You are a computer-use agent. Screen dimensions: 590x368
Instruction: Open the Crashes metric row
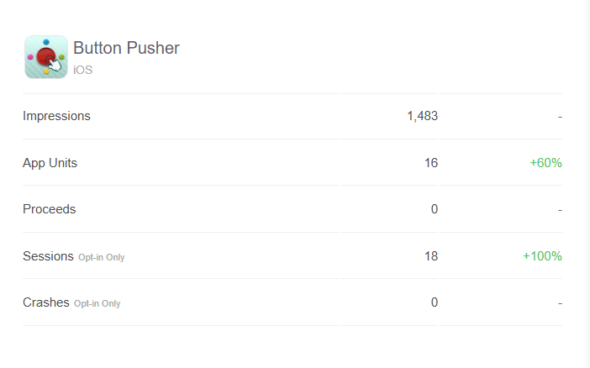pos(292,302)
